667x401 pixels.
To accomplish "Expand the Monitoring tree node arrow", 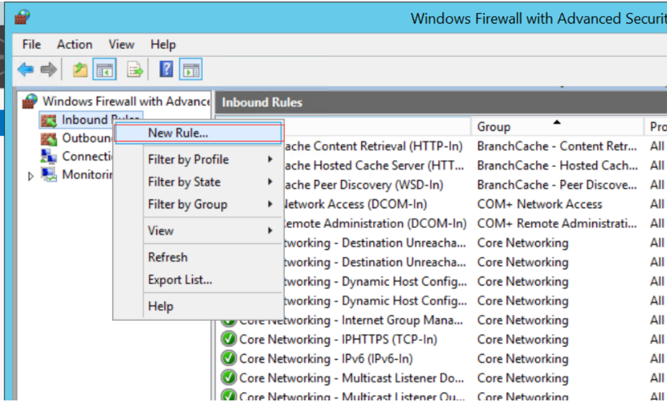I will pyautogui.click(x=30, y=176).
